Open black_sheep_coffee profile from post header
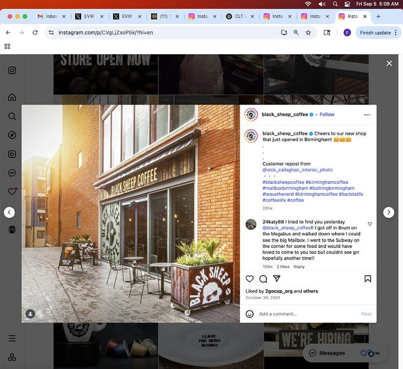 (285, 115)
